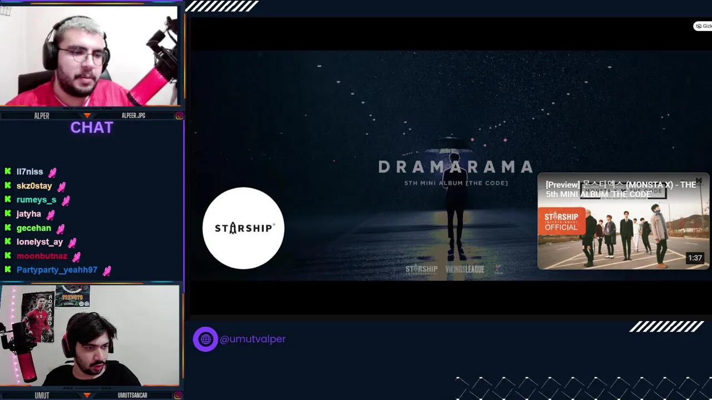
Task: Open the Instagram icon next to ALPEER.JPG
Action: pyautogui.click(x=179, y=116)
